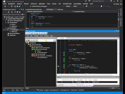Screen dimensions: 125x94
Task: Click the Save All icon in the main toolbar
Action: tap(20, 6)
